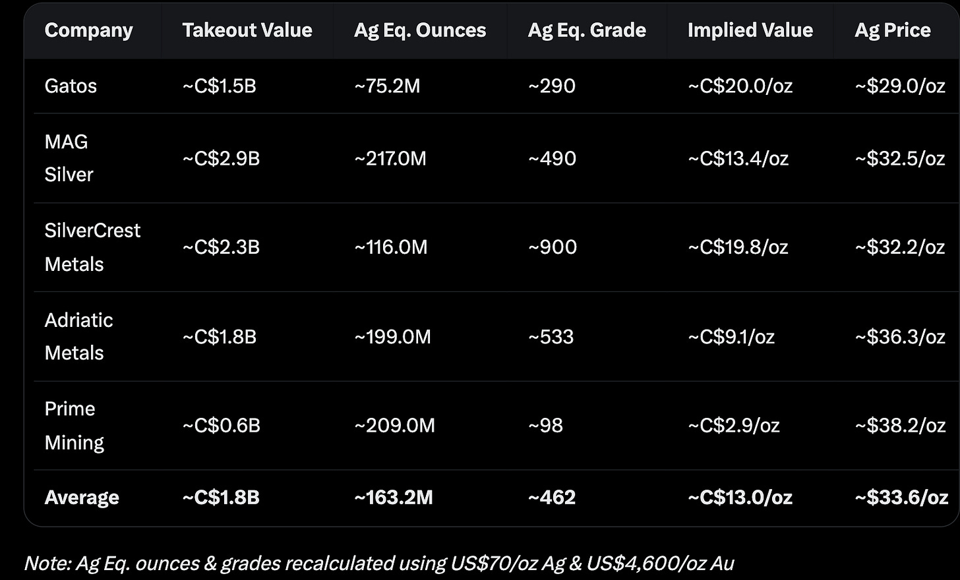Click the Company column header
Image resolution: width=960 pixels, height=580 pixels.
pos(88,30)
